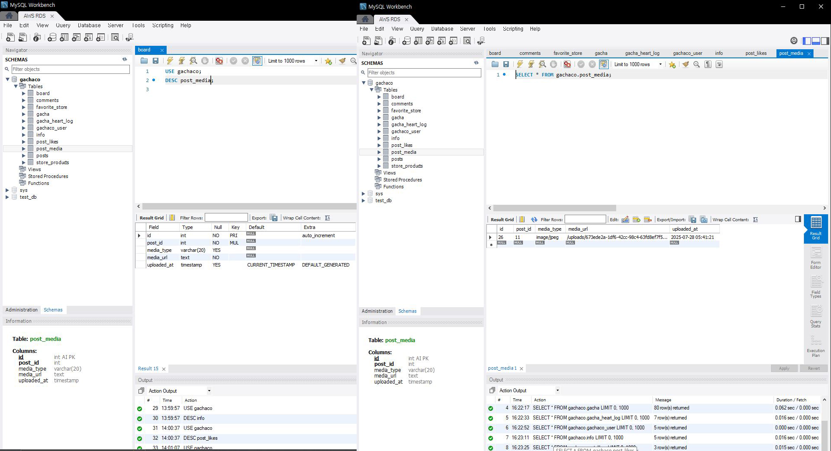
Task: Open Field Types in right side panel
Action: 816,288
